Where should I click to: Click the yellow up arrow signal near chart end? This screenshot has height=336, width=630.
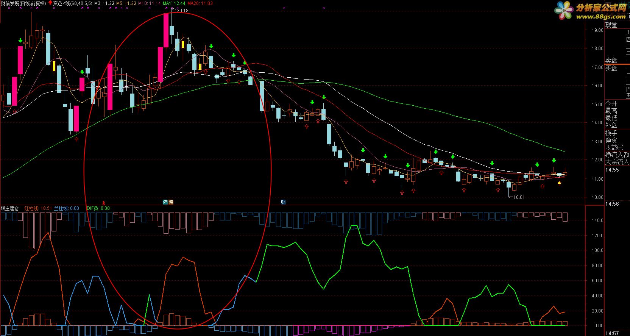[x=559, y=183]
